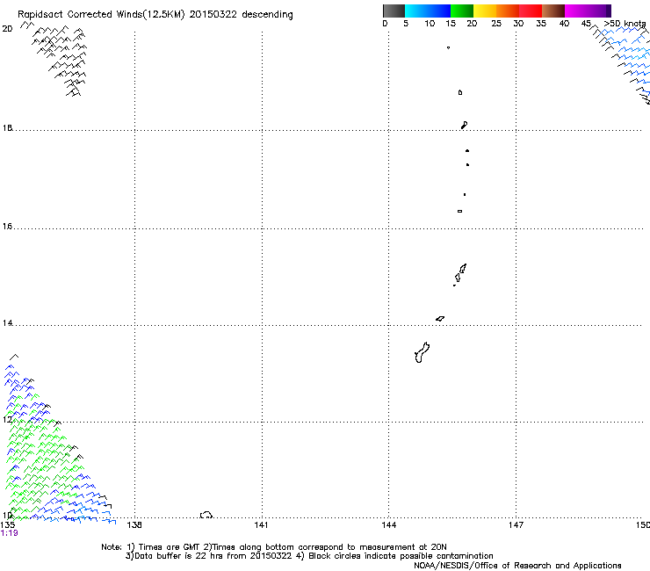Click the 'Black circles indicate possible contamination' note
The width and height of the screenshot is (650, 571).
[401, 556]
